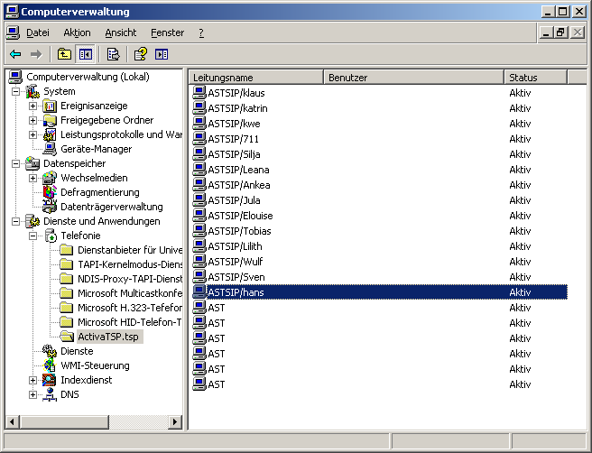Viewport: 592px width, 453px height.
Task: Open Help via the toolbar question-mark icon
Action: tap(141, 54)
